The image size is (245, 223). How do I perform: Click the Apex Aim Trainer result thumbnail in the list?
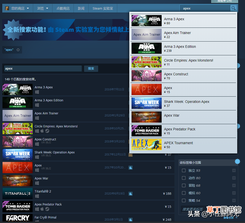coord(18,115)
